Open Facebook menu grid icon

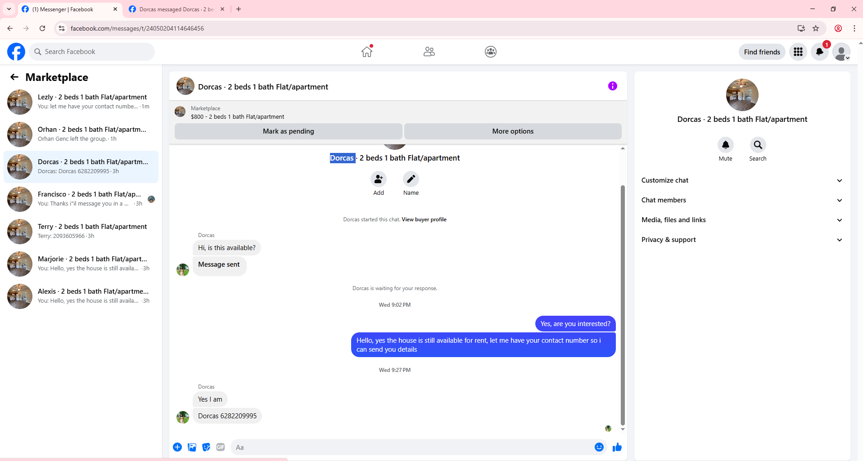(x=798, y=52)
